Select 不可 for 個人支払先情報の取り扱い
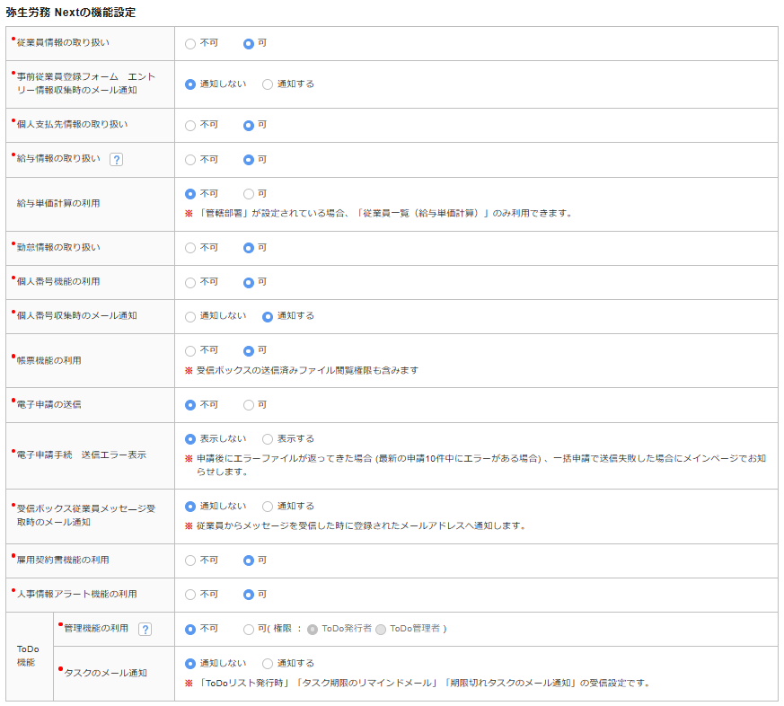The width and height of the screenshot is (784, 706). pyautogui.click(x=190, y=126)
